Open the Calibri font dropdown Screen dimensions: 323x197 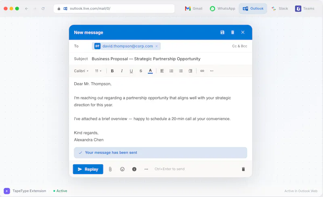tap(81, 71)
